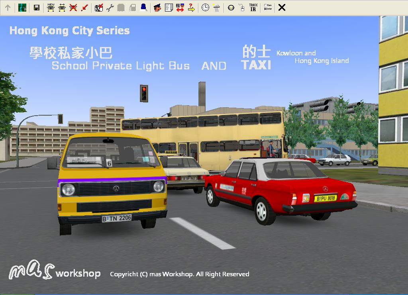Toggle the mouse control icon

[242, 7]
